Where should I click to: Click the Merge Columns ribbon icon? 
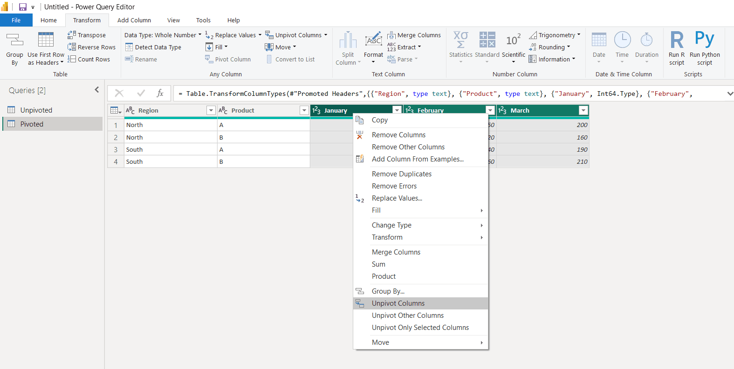click(x=391, y=35)
